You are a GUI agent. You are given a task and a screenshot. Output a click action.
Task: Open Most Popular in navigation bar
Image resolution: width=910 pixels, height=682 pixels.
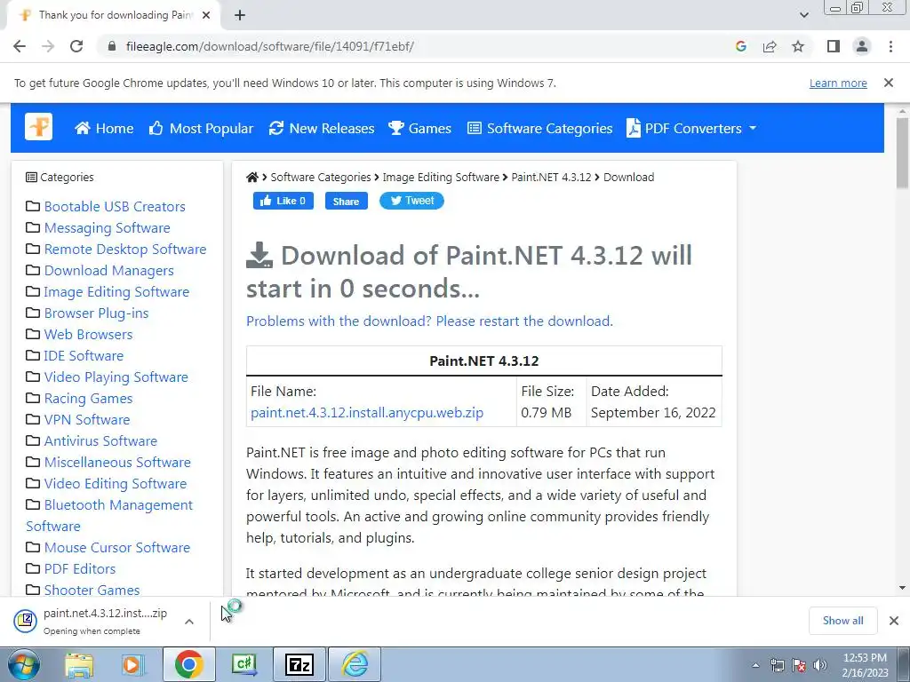click(x=201, y=128)
